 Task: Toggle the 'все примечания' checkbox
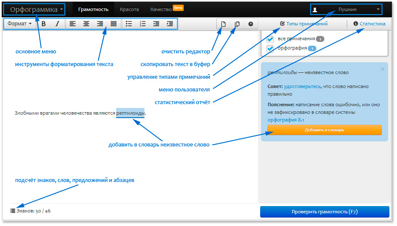click(x=270, y=39)
